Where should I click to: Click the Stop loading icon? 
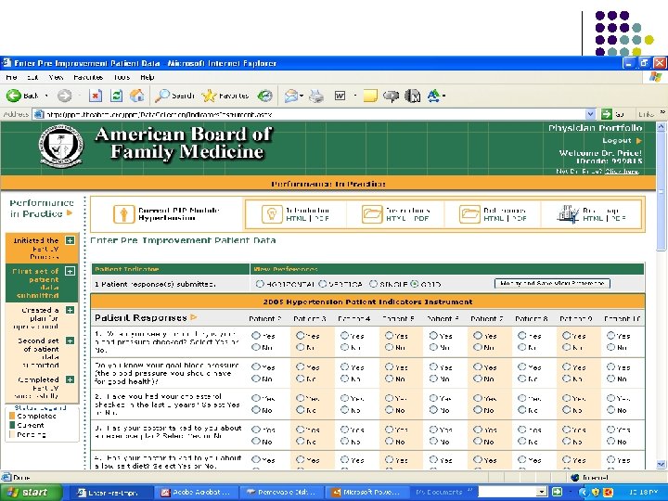click(x=97, y=96)
